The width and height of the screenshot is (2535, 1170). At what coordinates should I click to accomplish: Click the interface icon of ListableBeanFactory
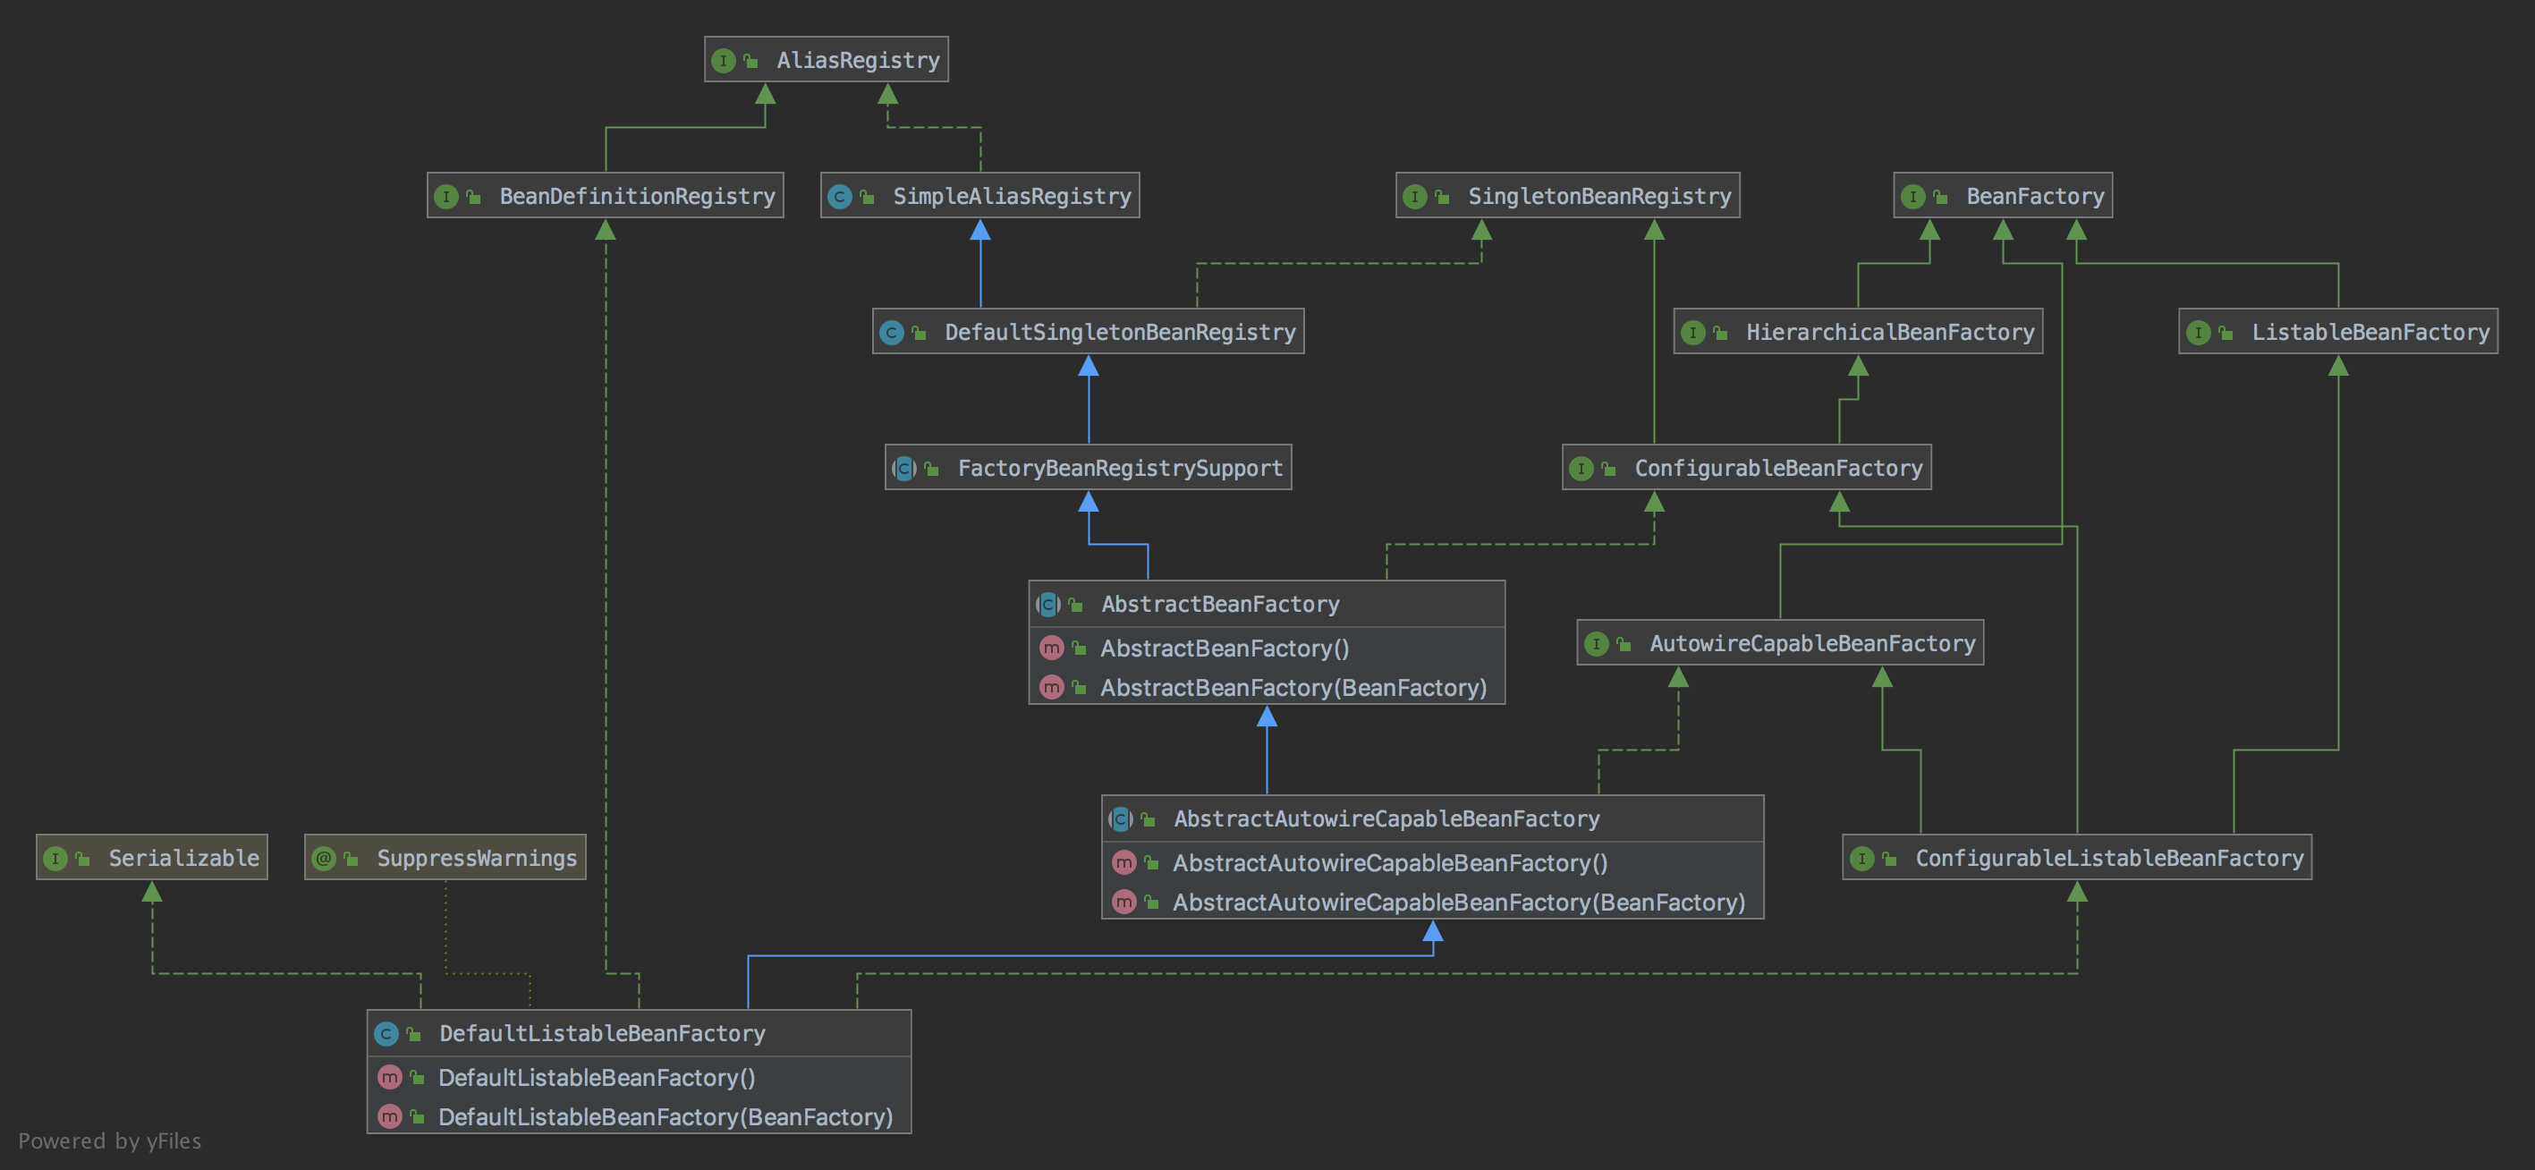pos(2198,333)
